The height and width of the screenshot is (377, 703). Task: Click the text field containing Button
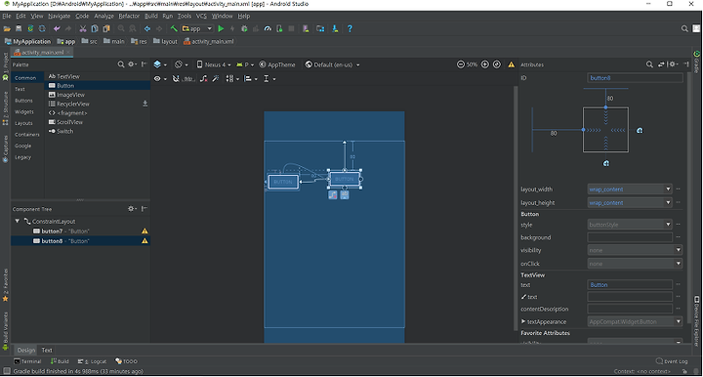[630, 284]
